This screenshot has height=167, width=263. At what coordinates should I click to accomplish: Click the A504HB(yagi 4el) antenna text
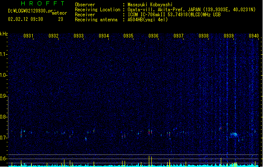click(x=148, y=20)
